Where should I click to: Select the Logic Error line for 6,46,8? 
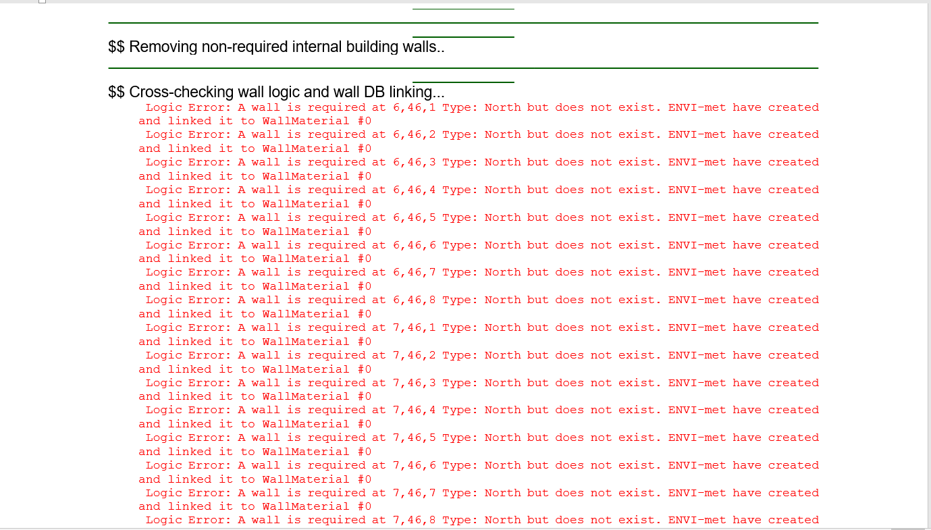click(x=482, y=300)
